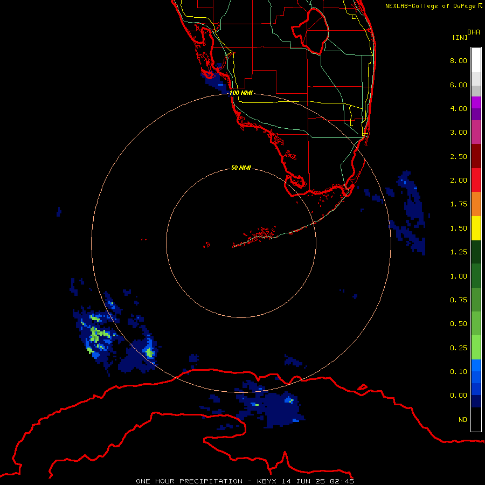Click the [IN] units label

click(460, 37)
